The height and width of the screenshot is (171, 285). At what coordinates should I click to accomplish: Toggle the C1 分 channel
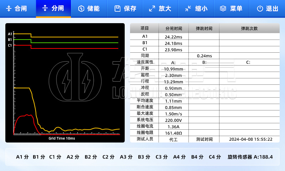[56, 157]
